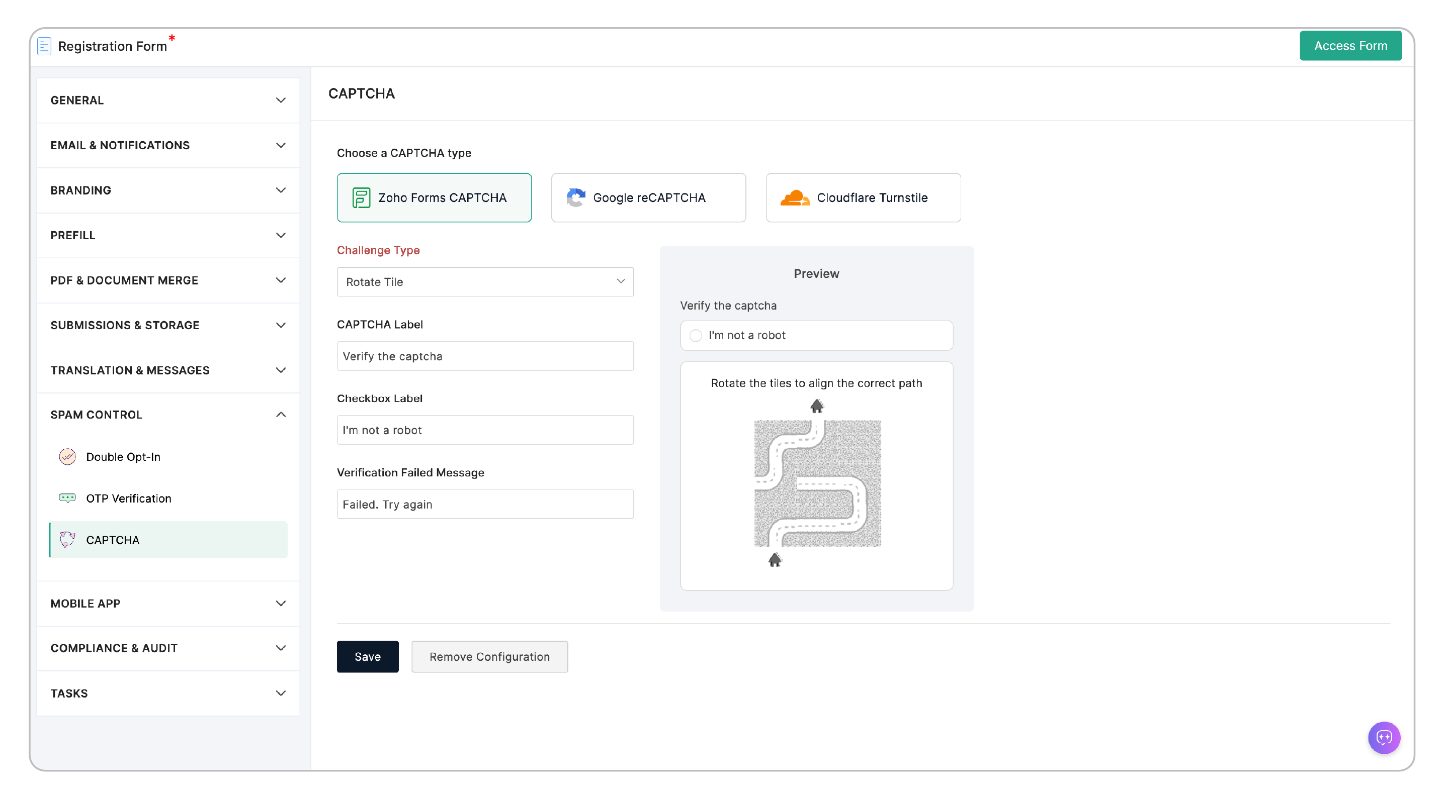Click the Access Form button
This screenshot has width=1444, height=798.
click(1350, 46)
